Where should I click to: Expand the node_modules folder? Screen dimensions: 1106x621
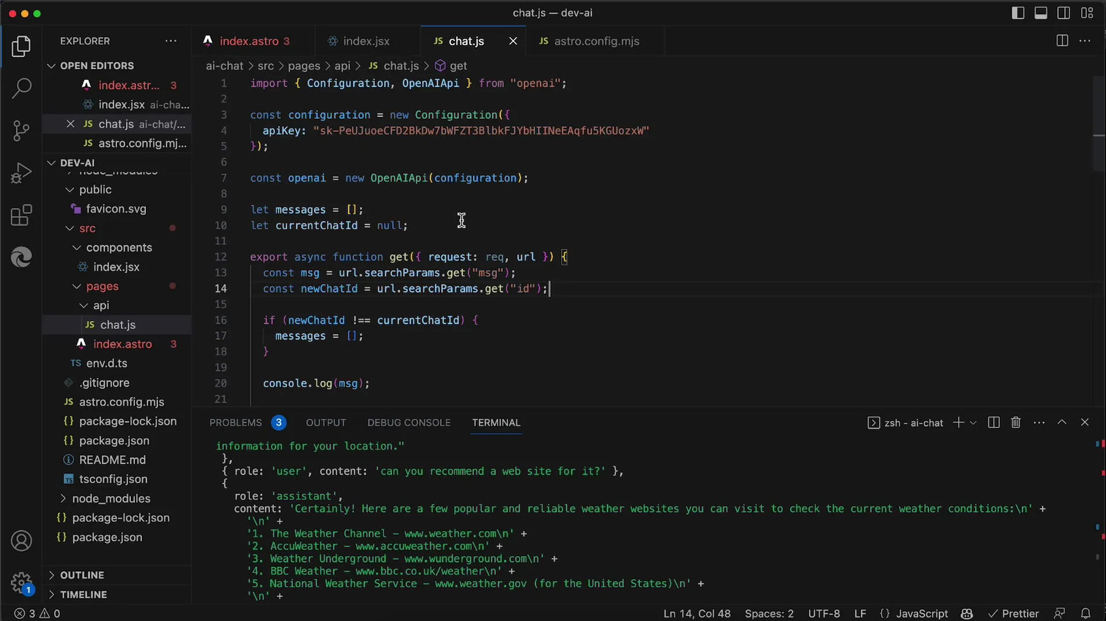[x=116, y=498]
